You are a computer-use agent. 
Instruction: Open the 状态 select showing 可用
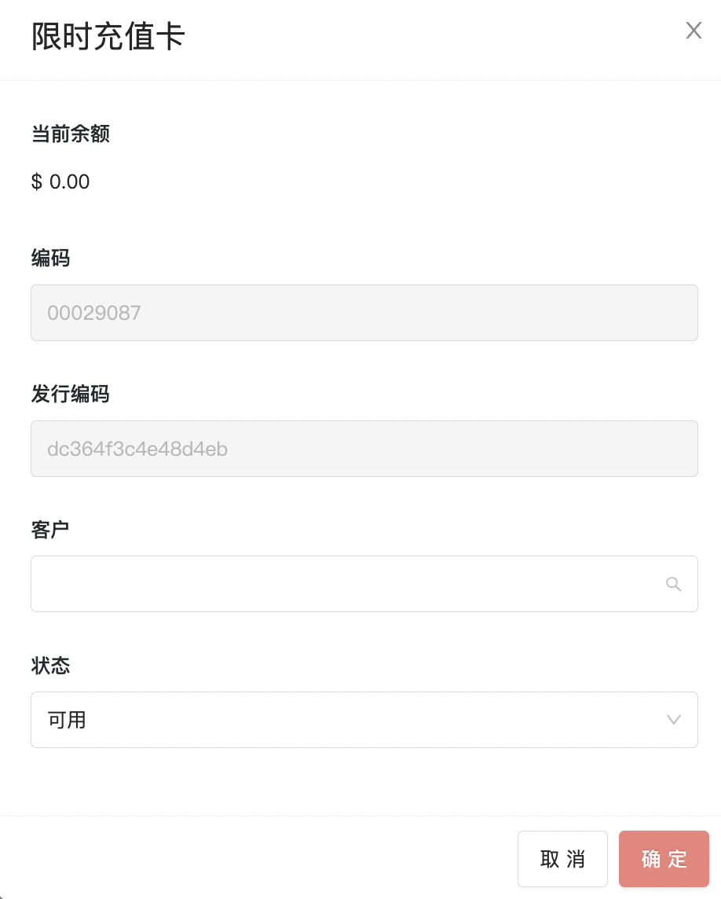tap(364, 720)
